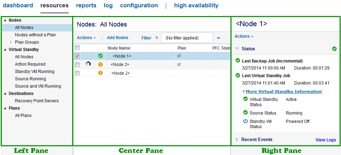Select Recovery Point Servers in left pane
Viewport: 341px width, 155px height.
coord(37,101)
